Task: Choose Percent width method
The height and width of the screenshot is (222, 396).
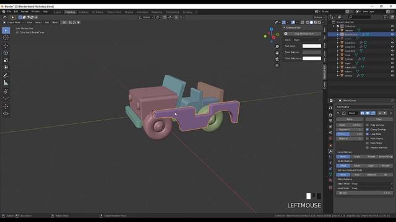Action: point(385,166)
